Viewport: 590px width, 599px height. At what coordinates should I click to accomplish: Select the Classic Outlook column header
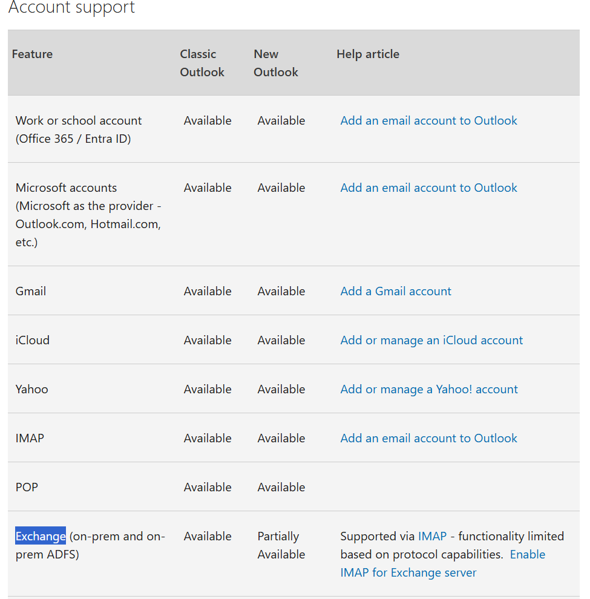click(202, 63)
